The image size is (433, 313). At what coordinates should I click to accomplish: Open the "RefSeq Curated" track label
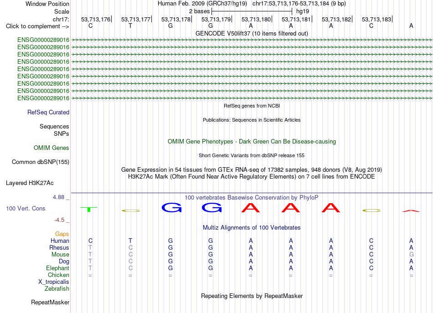(48, 113)
